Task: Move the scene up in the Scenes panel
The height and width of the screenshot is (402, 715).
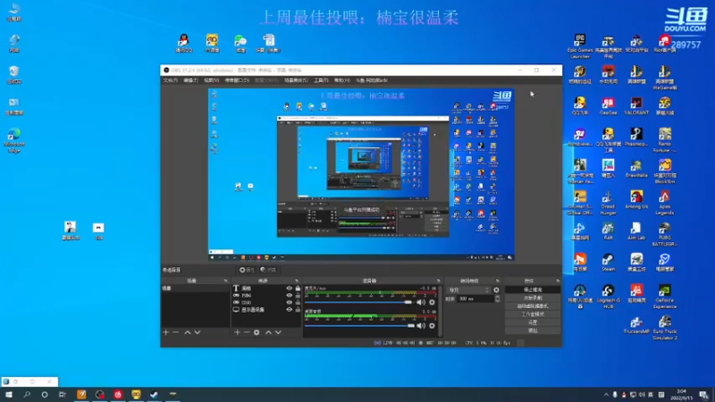Action: click(x=188, y=332)
